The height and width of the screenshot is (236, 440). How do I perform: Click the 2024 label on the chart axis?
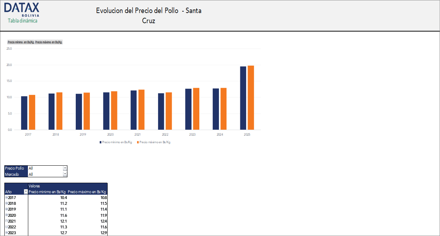coord(220,134)
